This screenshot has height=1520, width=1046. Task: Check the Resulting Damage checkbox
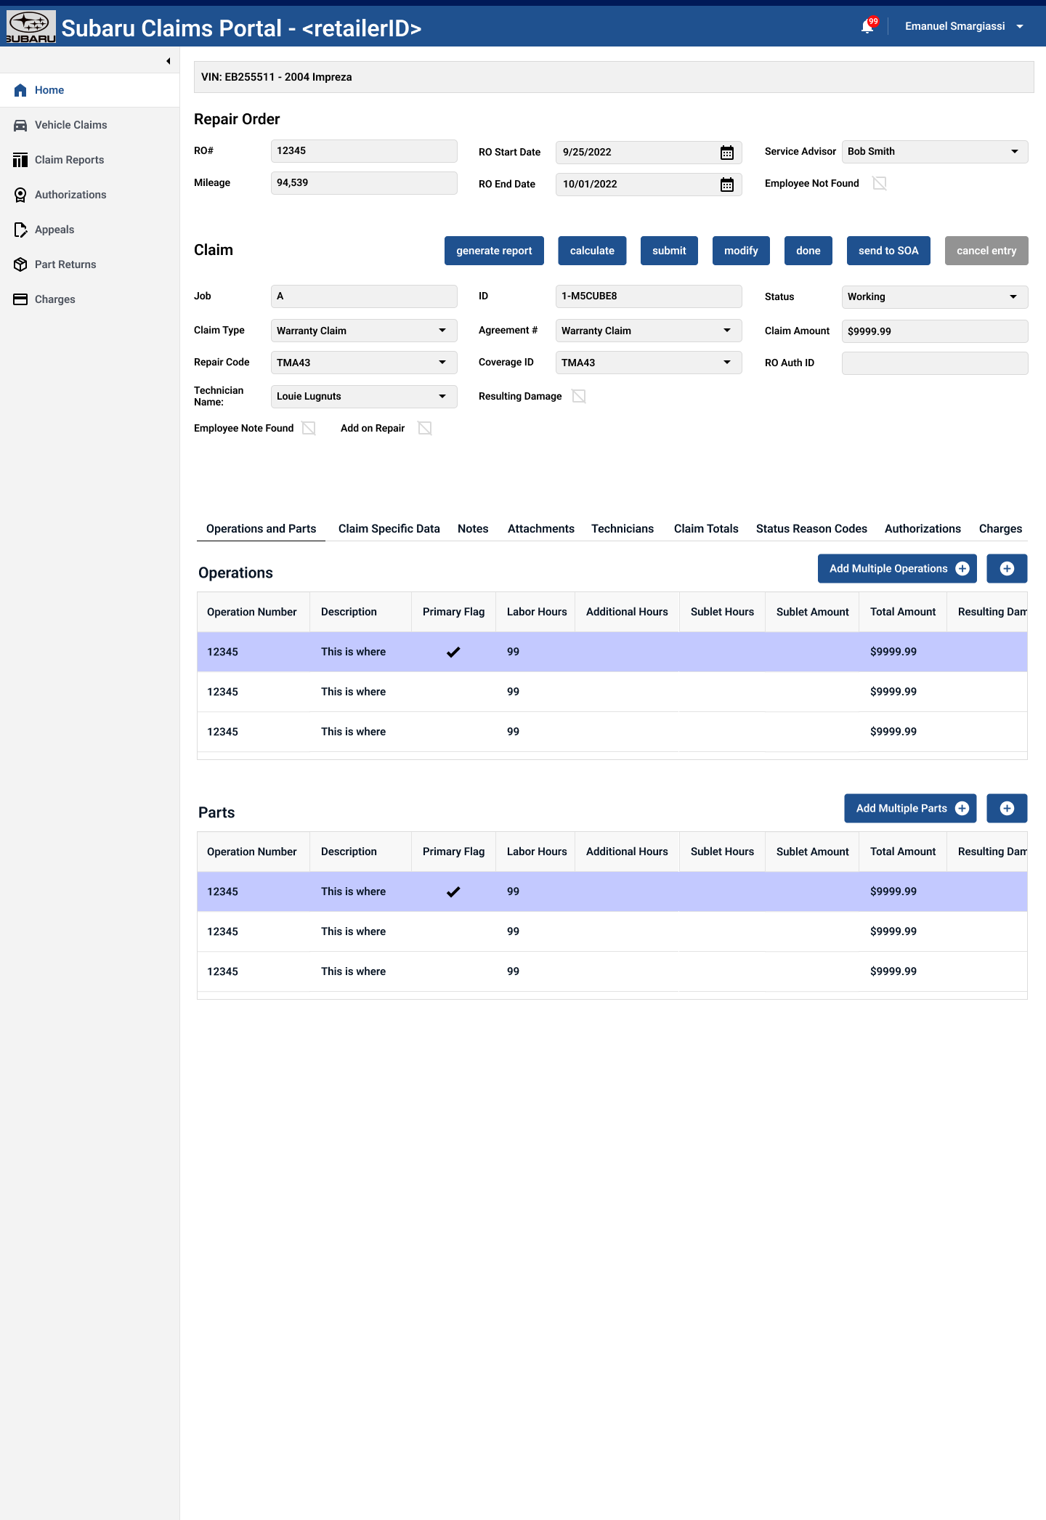coord(579,396)
